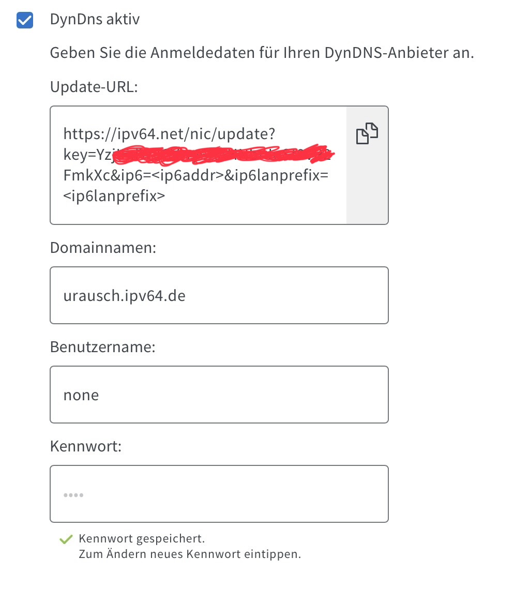
Task: Copy the Update-URL to clipboard
Action: tap(367, 133)
